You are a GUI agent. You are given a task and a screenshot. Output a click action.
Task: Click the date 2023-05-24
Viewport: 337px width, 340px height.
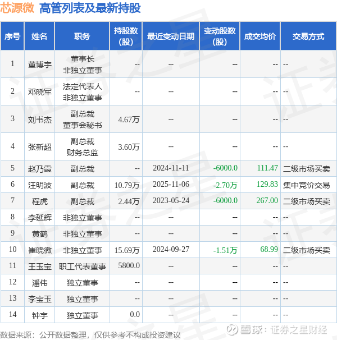click(171, 200)
